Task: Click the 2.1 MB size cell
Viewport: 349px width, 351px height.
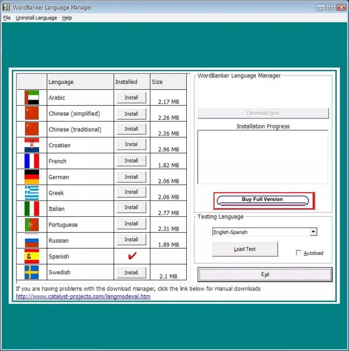Action: [168, 272]
